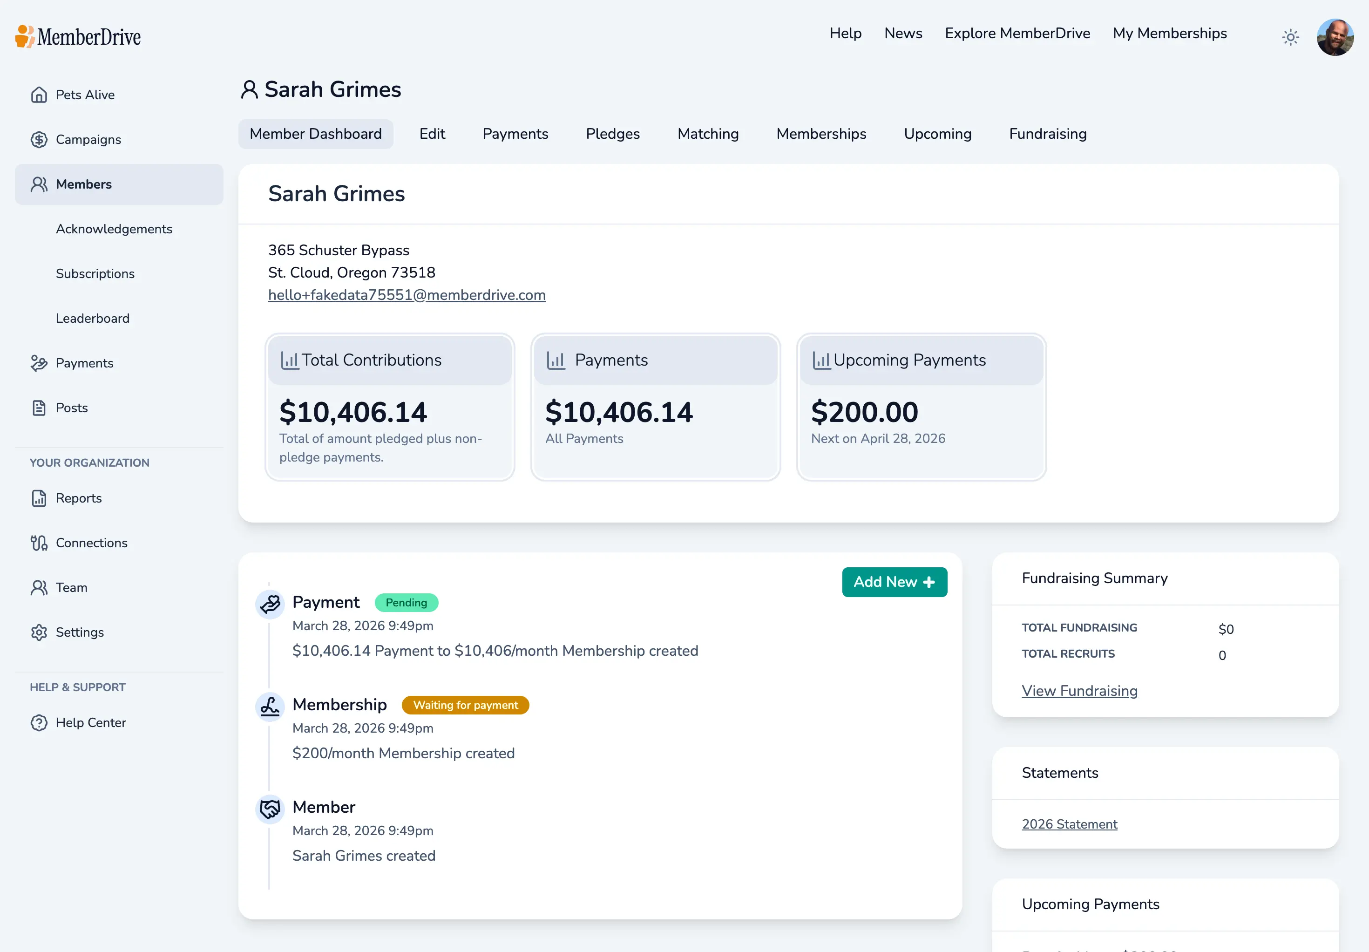
Task: Switch to the Upcoming tab
Action: click(x=937, y=134)
